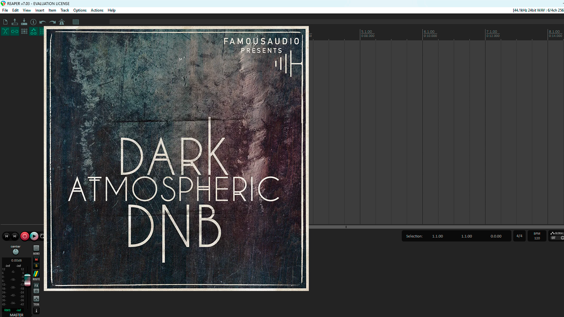Screen dimensions: 564x317
Task: Open the Help menu
Action: 111,10
